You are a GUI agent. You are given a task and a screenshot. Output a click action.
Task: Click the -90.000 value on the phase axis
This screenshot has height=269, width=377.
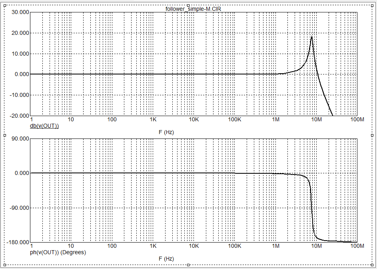(x=20, y=208)
